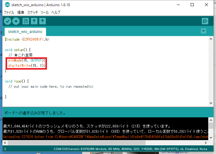This screenshot has height=154, width=216.
Task: Click the orange 'Uploading 227024 bytes' line
Action: coord(105,137)
